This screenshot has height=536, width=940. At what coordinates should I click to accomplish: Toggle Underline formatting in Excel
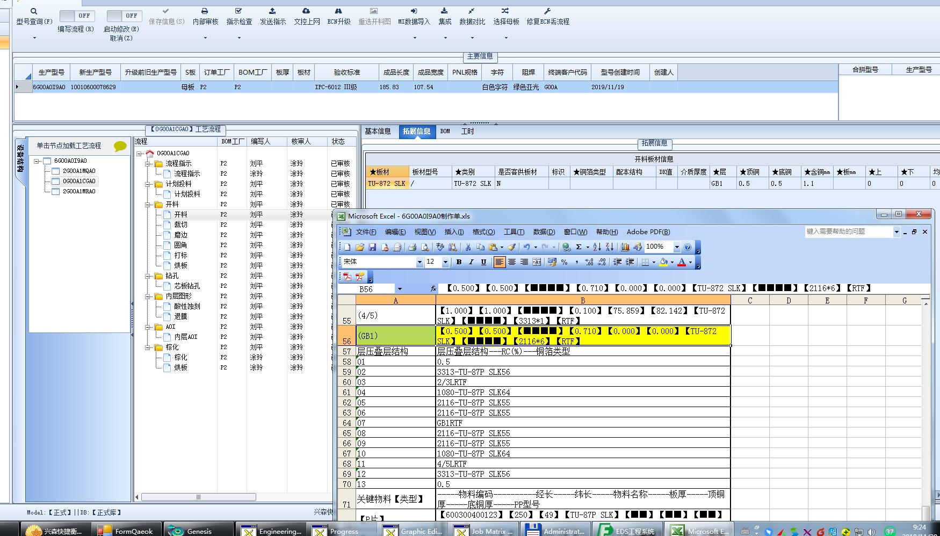click(483, 262)
